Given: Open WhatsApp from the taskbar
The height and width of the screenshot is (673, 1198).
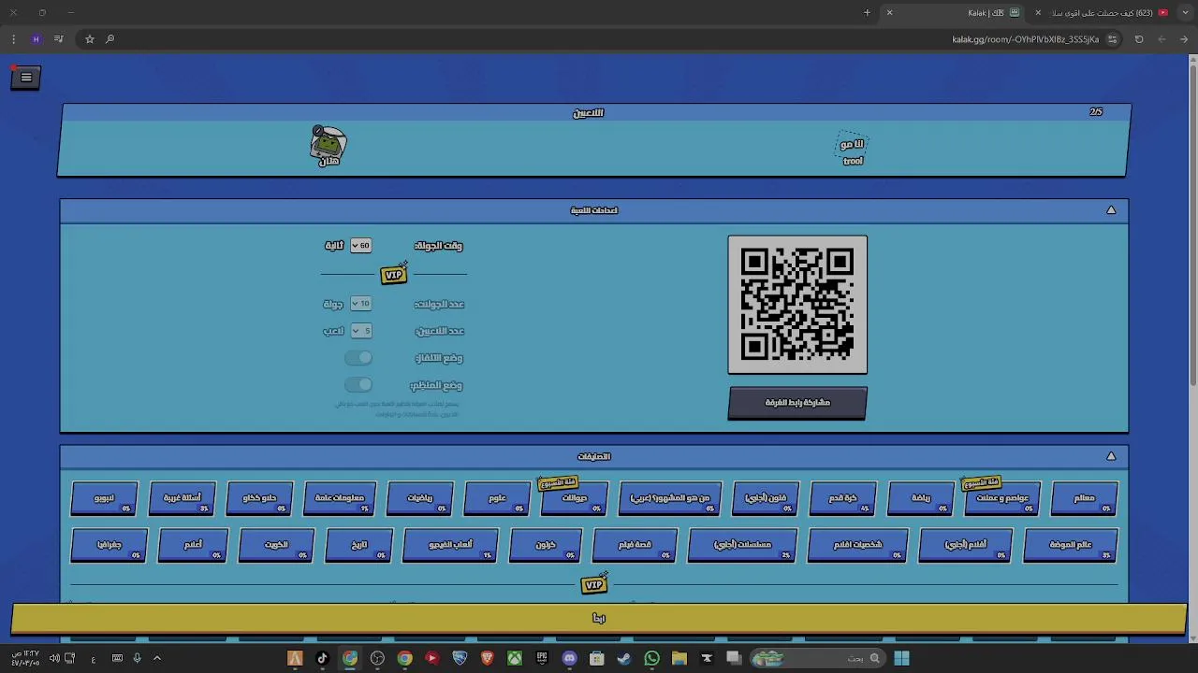Looking at the screenshot, I should pyautogui.click(x=651, y=658).
